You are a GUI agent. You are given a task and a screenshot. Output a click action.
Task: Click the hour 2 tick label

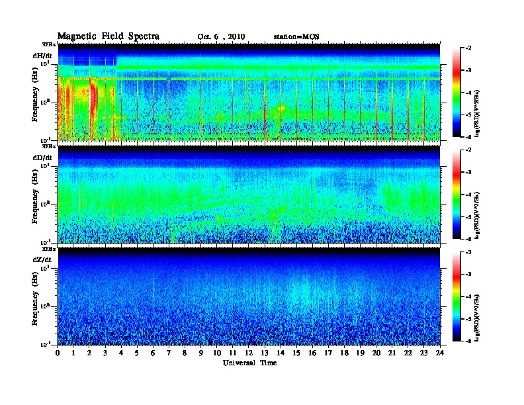(x=89, y=353)
